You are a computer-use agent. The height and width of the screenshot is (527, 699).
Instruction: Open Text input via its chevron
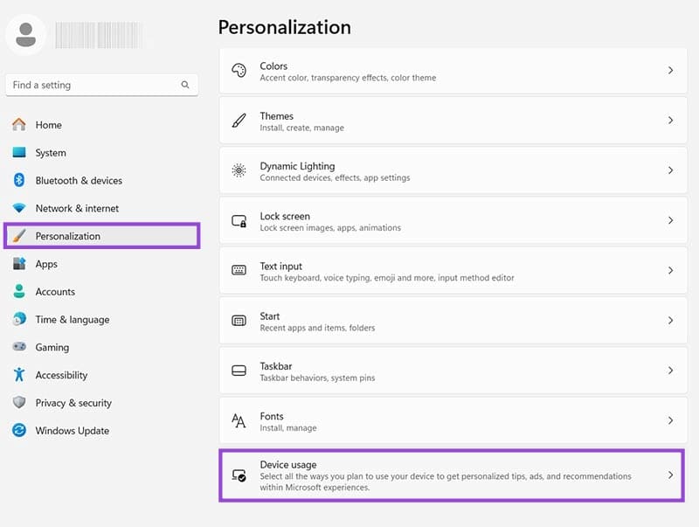(670, 270)
